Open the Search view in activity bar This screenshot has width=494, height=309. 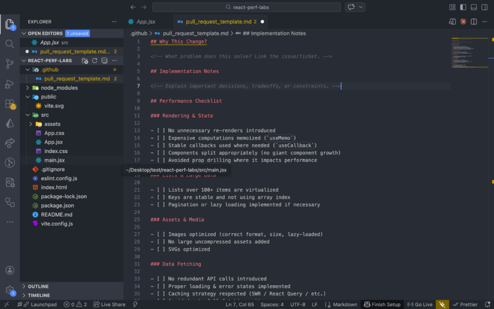(10, 44)
